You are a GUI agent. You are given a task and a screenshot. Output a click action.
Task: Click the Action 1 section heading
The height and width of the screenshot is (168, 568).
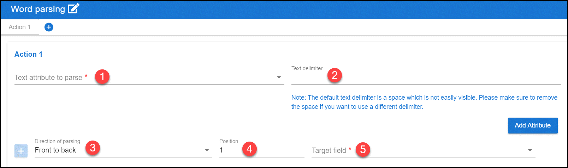[x=28, y=54]
